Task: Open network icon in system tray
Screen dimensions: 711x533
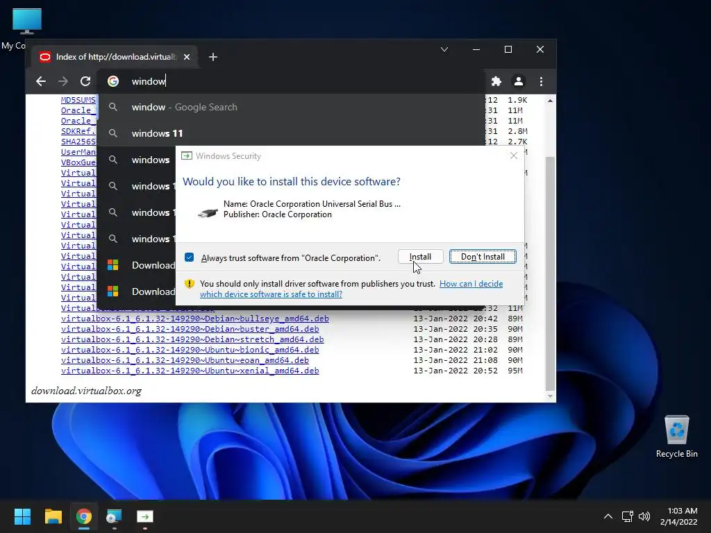Action: 628,516
